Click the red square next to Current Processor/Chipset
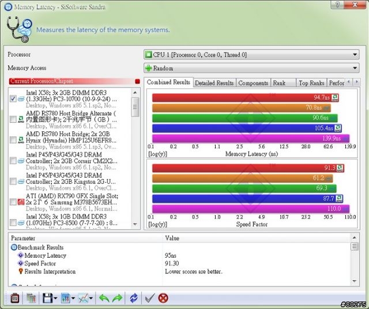Viewport: 369px width, 309px height. click(x=137, y=81)
